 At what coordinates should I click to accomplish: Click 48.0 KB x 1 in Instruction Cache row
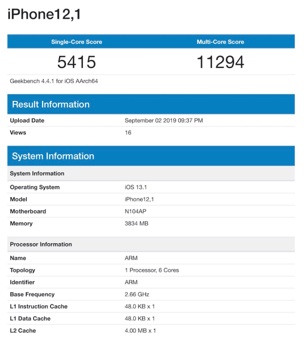tap(140, 306)
